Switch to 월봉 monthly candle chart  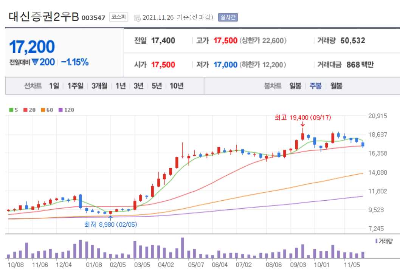[336, 86]
